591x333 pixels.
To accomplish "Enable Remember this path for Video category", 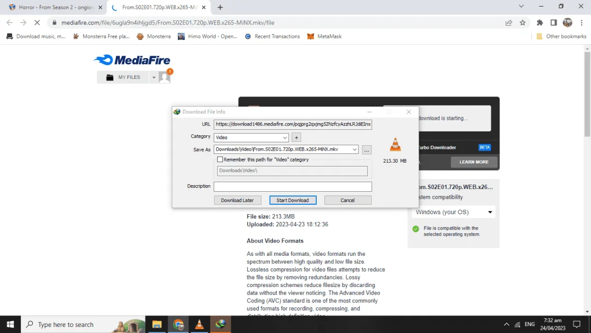I will [220, 159].
